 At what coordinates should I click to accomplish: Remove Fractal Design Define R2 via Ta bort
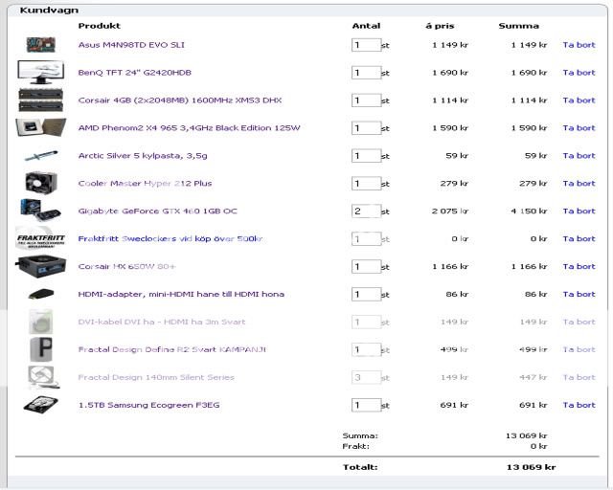pyautogui.click(x=579, y=350)
